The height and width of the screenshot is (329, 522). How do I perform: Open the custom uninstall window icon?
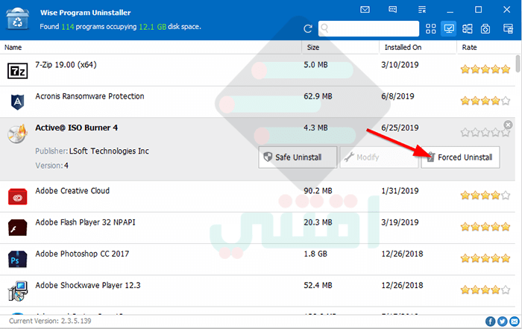(x=508, y=28)
